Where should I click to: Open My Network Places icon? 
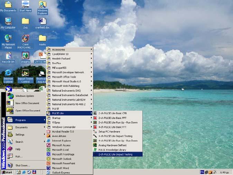tap(8, 42)
